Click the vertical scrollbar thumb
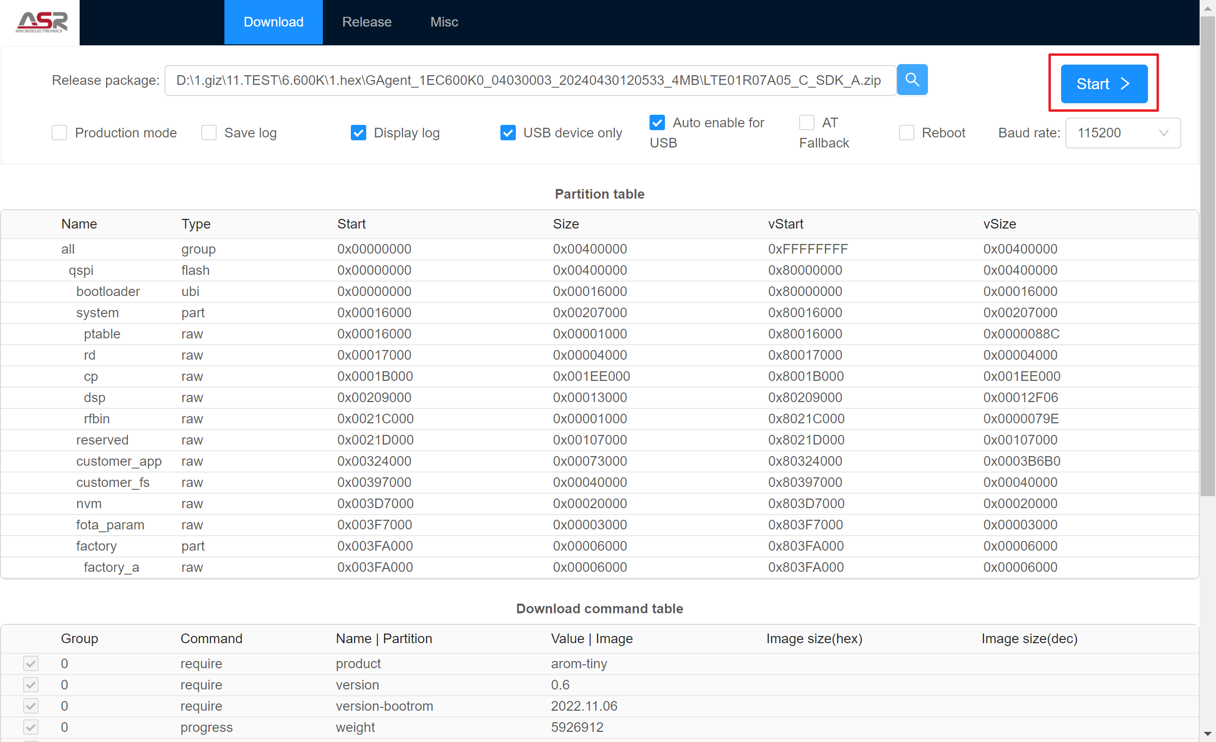 coord(1208,256)
